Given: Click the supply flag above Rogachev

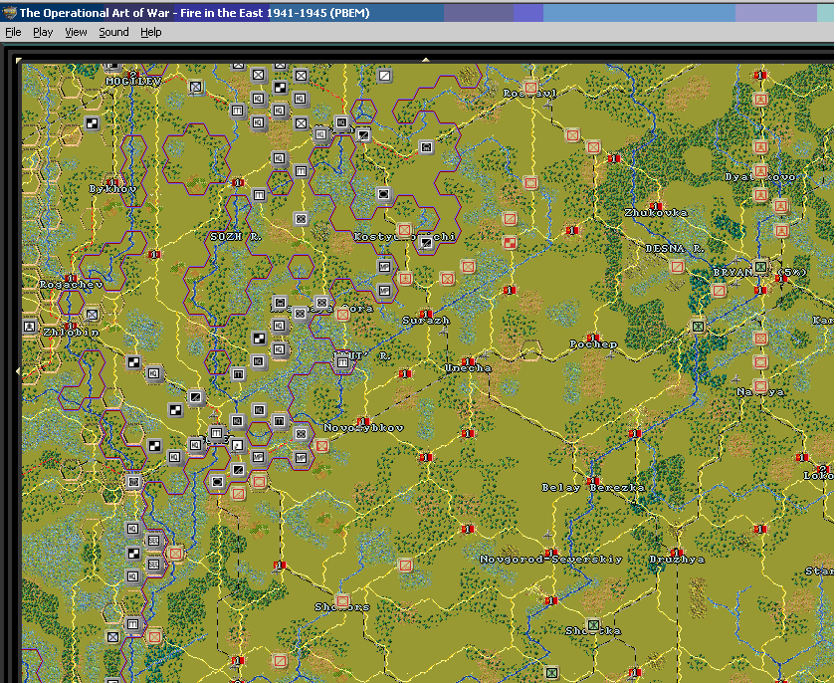Looking at the screenshot, I should (71, 279).
